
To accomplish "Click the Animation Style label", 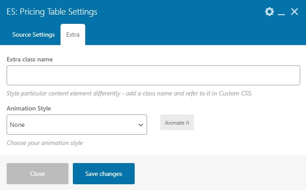I will pyautogui.click(x=29, y=108).
